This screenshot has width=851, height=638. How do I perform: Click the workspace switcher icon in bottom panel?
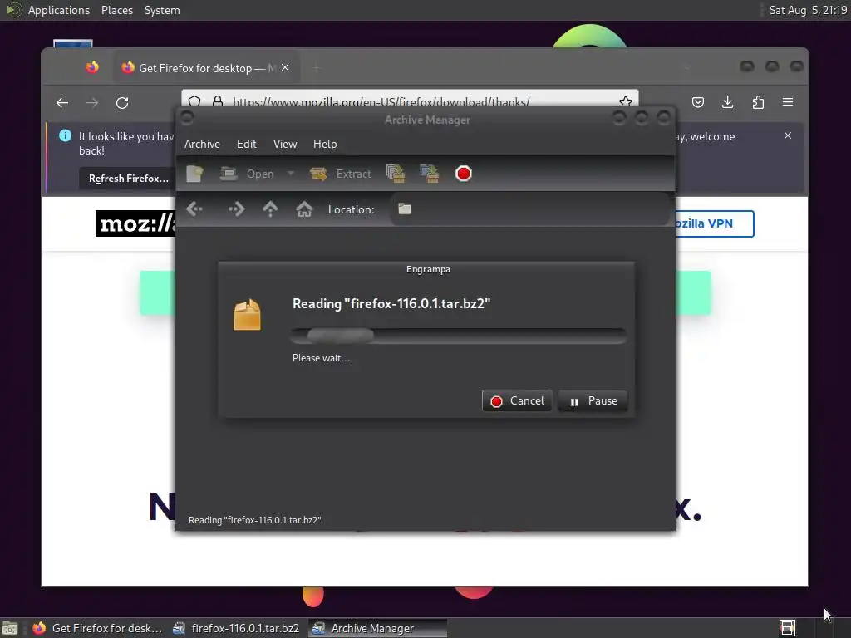click(787, 628)
